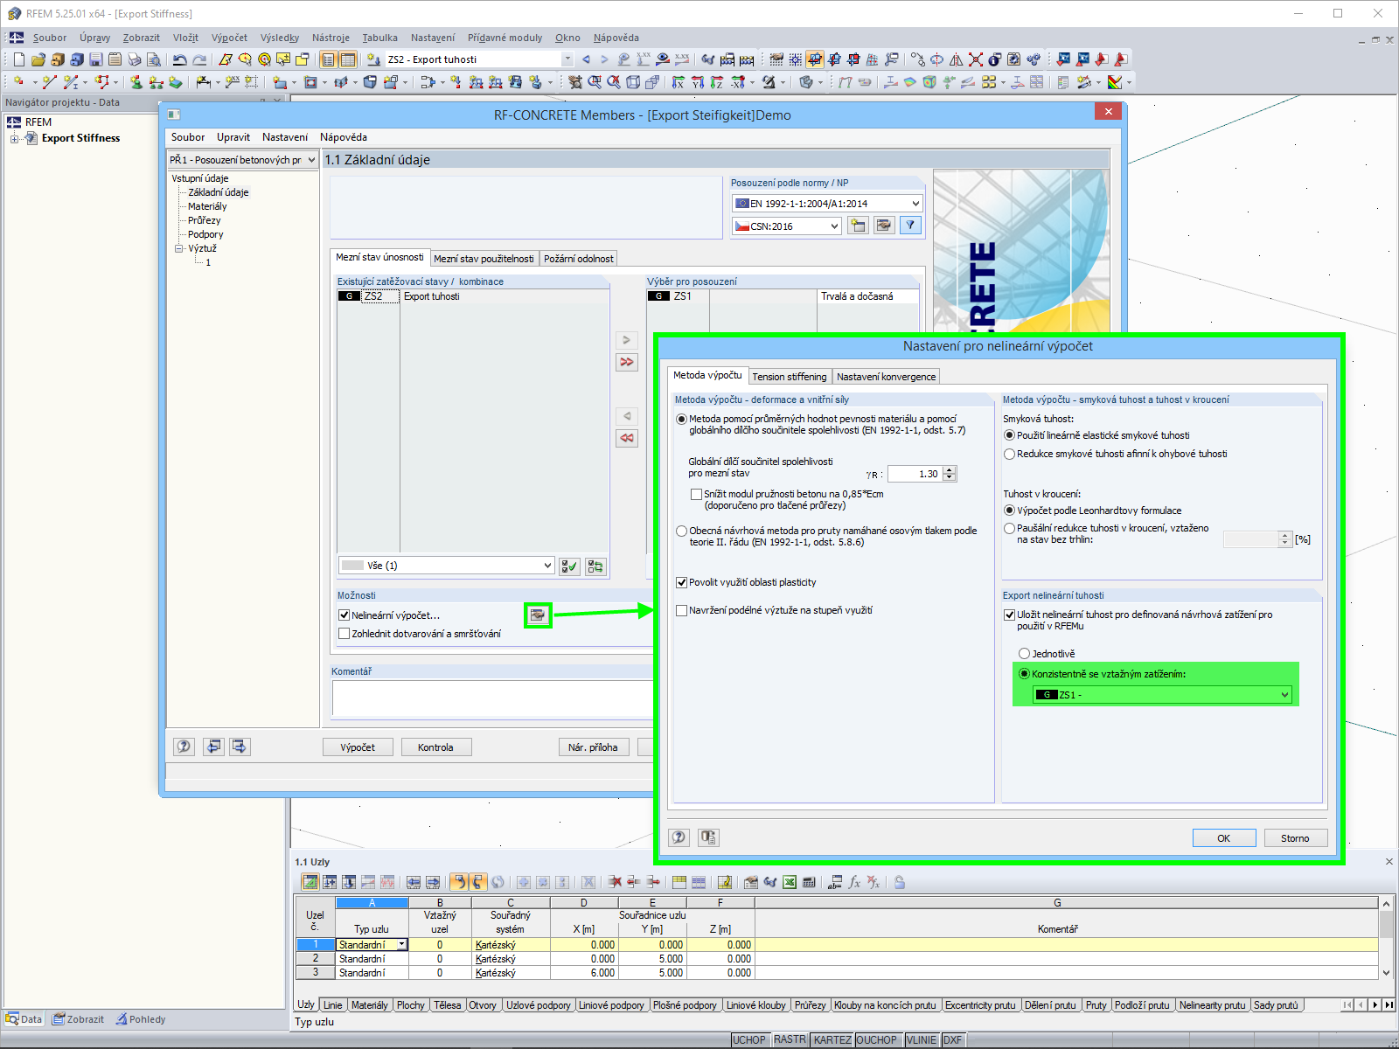
Task: Select Redukce smykové tuhosti afinní radio button
Action: [x=1010, y=454]
